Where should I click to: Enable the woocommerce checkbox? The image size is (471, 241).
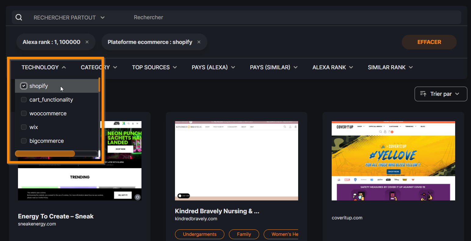point(24,113)
